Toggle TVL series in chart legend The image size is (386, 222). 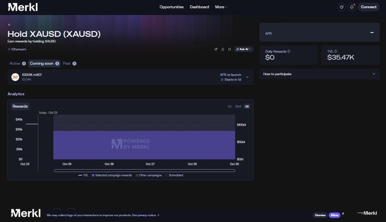[83, 176]
